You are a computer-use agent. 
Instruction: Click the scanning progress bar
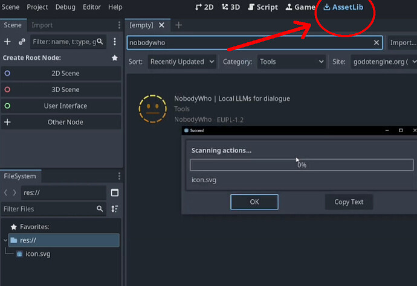coord(302,165)
